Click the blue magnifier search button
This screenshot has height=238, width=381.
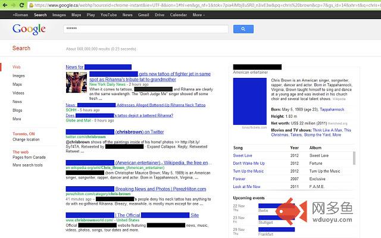(x=243, y=29)
